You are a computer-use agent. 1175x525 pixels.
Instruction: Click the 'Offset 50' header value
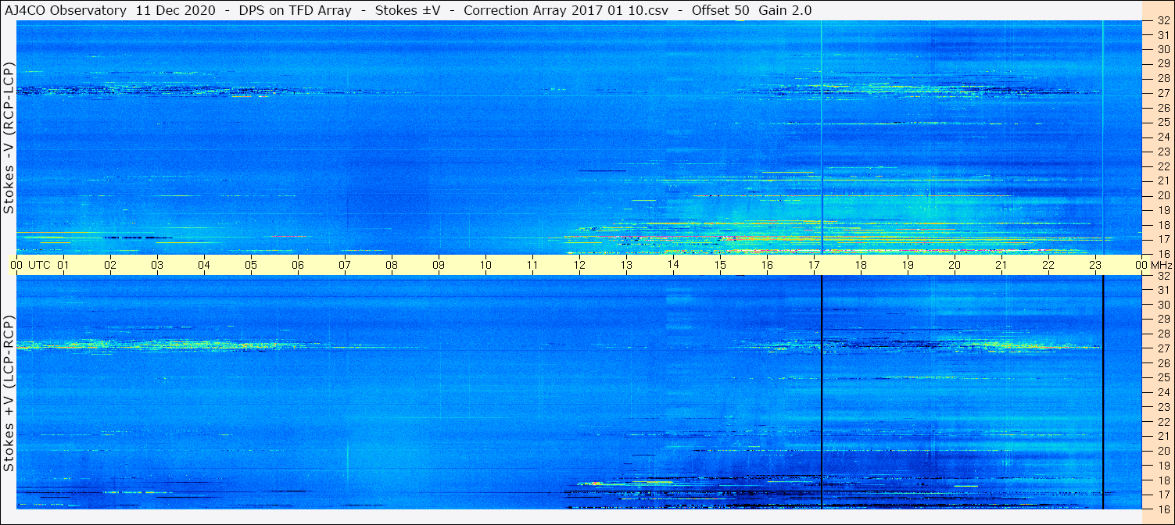tap(719, 10)
